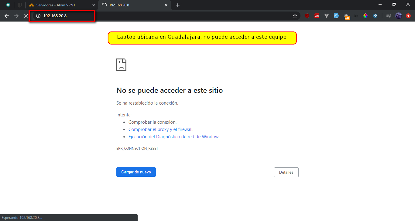The height and width of the screenshot is (221, 415).
Task: Click the bookmark star icon
Action: [295, 16]
